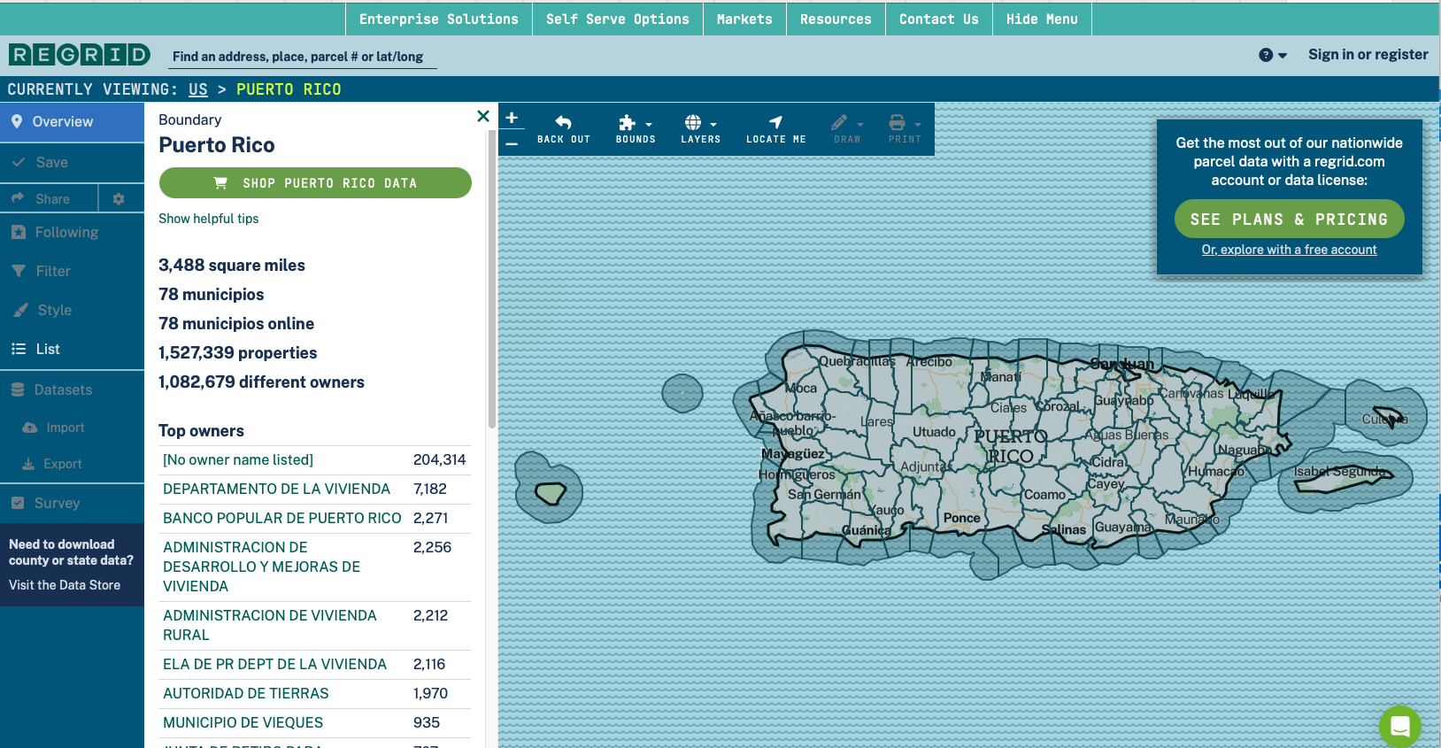This screenshot has height=748, width=1441.
Task: Select [No owner name listed] owner
Action: (x=238, y=459)
